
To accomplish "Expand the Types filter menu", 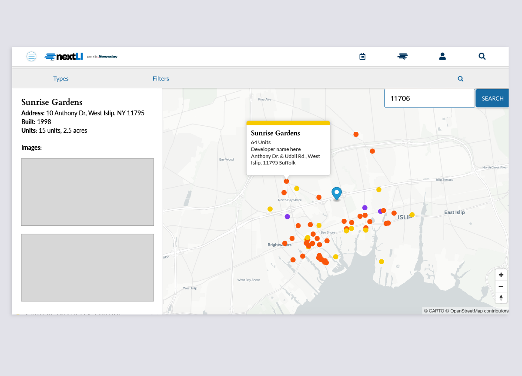I will click(61, 79).
